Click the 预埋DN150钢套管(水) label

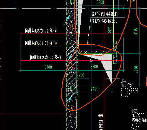105,14
